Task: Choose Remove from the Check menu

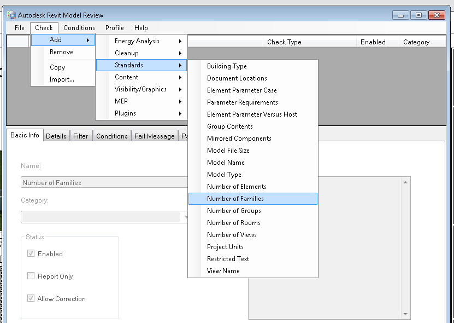Action: pyautogui.click(x=63, y=52)
